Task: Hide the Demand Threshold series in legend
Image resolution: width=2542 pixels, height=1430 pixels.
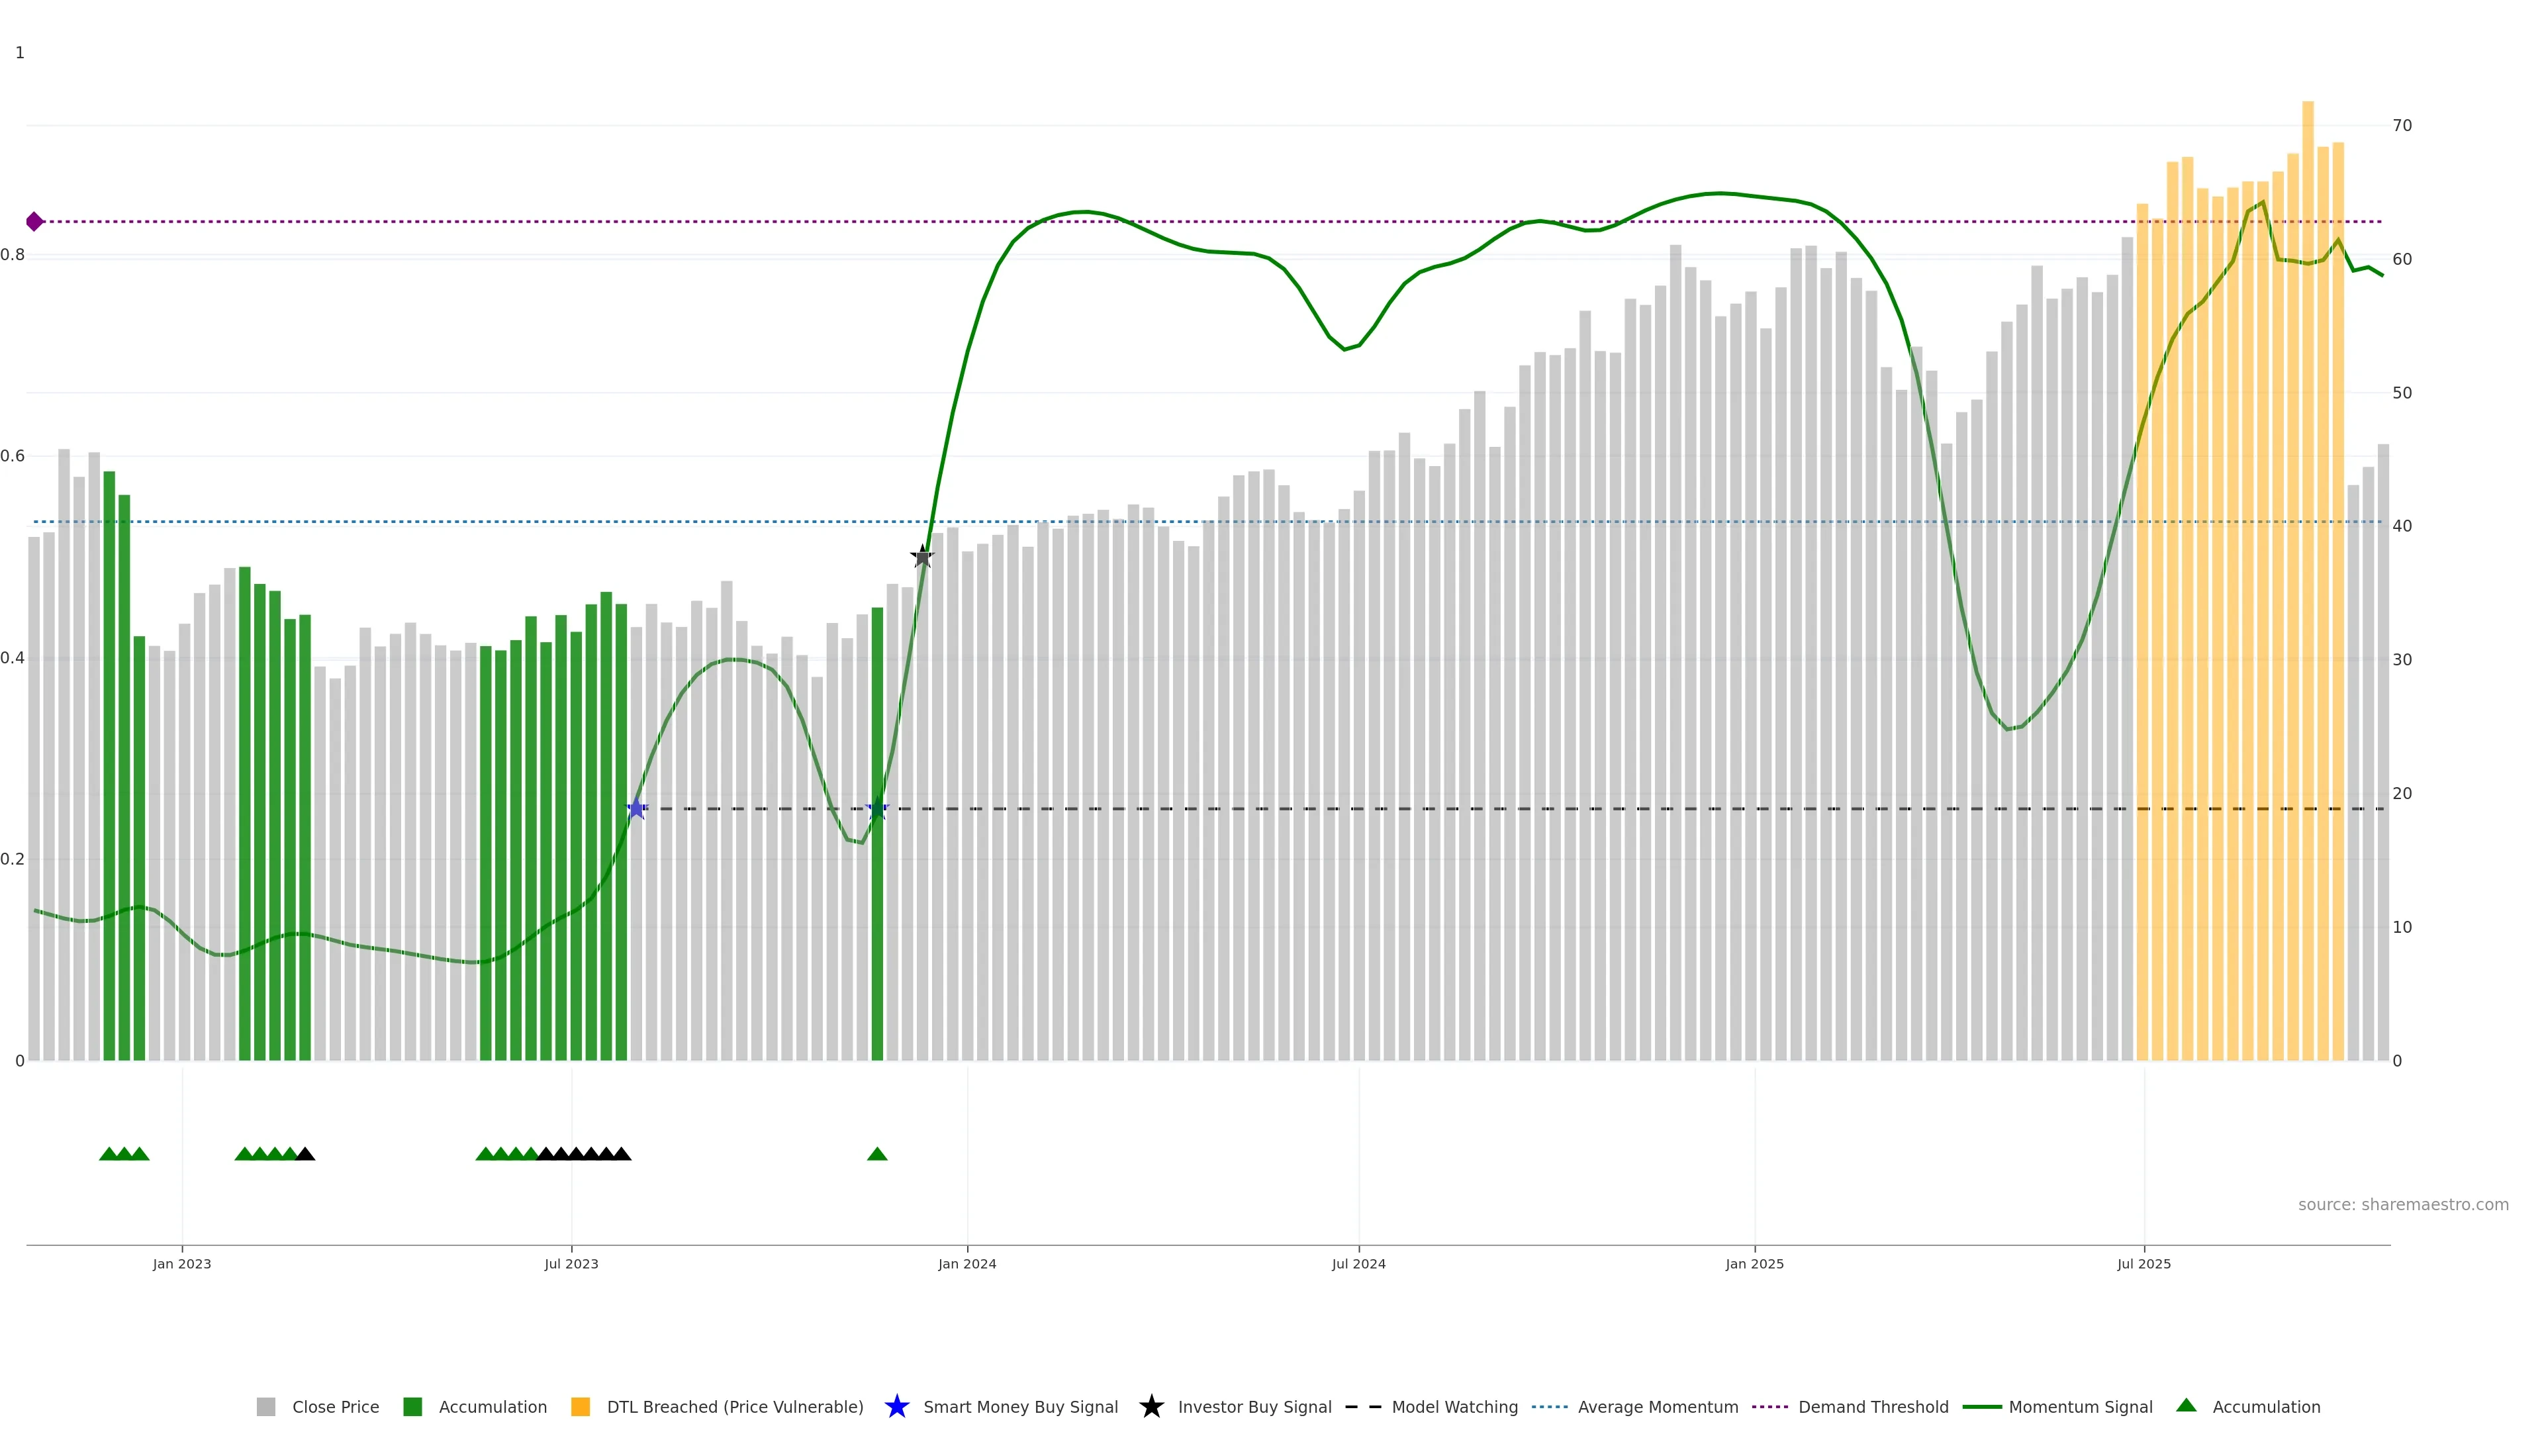Action: click(x=1872, y=1407)
